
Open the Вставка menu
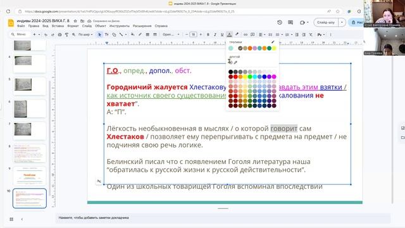click(58, 26)
